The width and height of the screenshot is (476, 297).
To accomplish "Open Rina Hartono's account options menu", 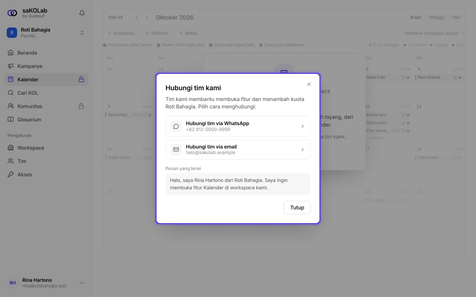I will pos(82,283).
